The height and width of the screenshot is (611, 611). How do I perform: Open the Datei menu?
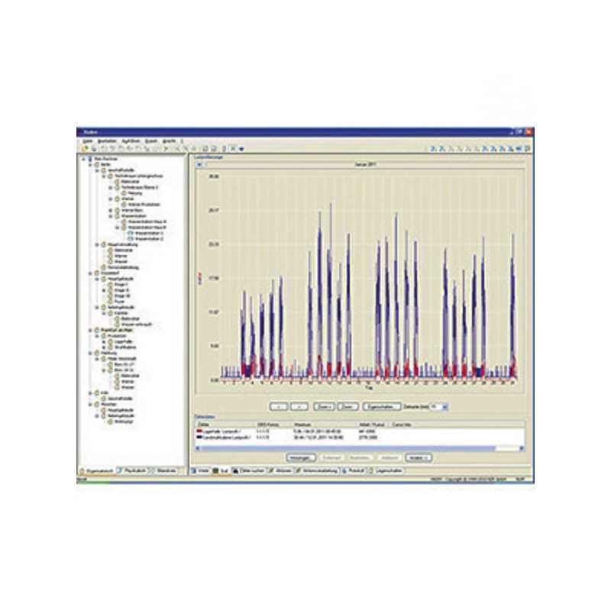[x=87, y=141]
